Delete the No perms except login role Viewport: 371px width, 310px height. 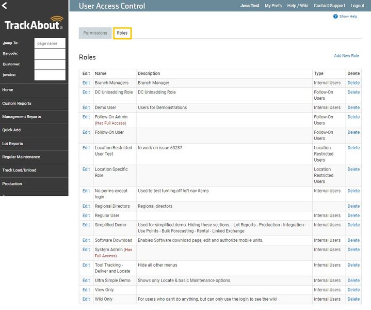pyautogui.click(x=353, y=191)
